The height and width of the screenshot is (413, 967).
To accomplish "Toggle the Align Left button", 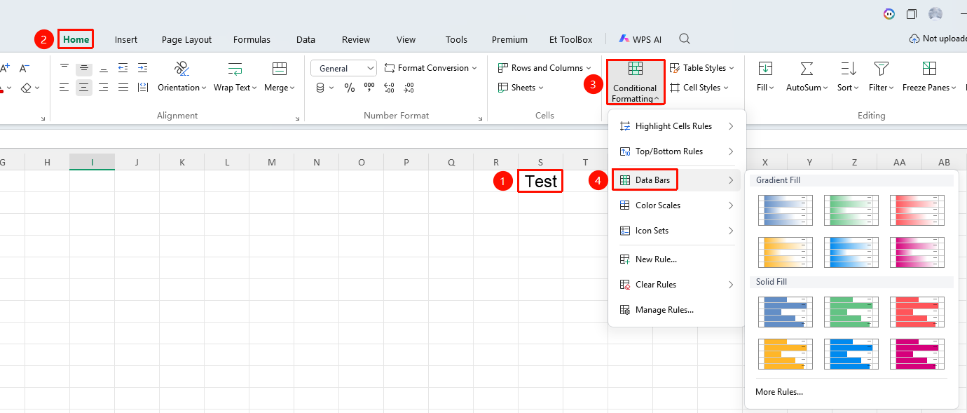I will click(64, 88).
